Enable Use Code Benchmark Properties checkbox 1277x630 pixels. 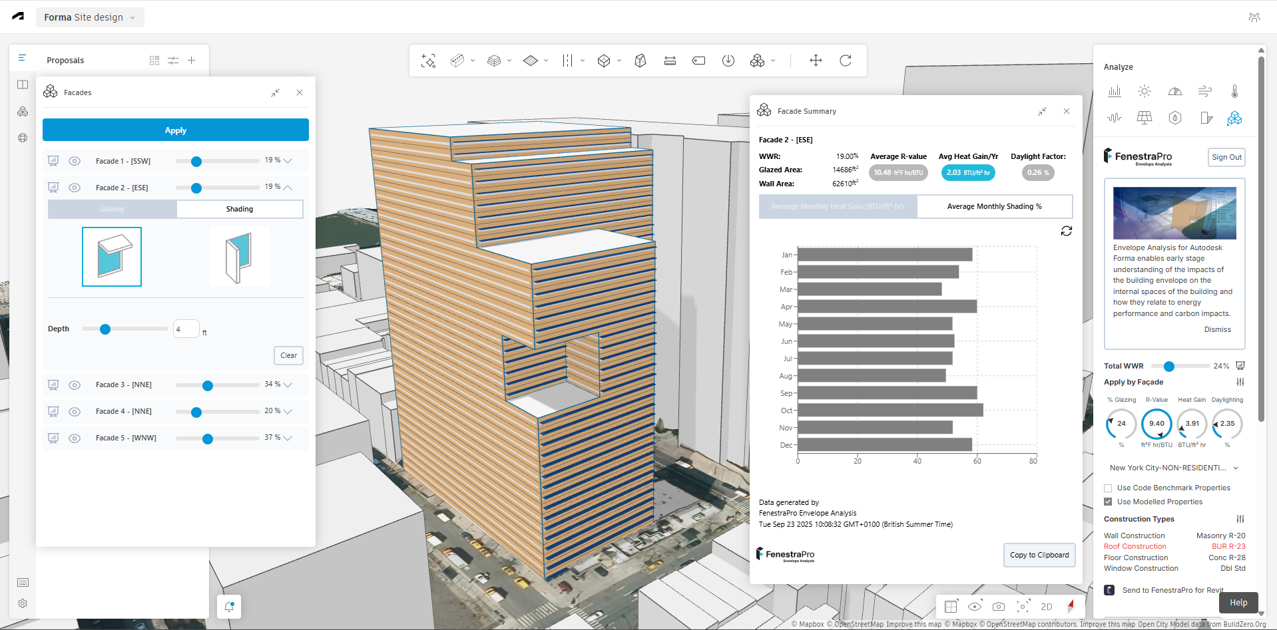pyautogui.click(x=1108, y=488)
